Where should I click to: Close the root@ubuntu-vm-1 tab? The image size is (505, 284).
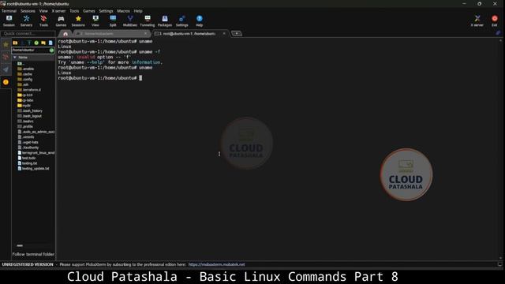point(224,33)
